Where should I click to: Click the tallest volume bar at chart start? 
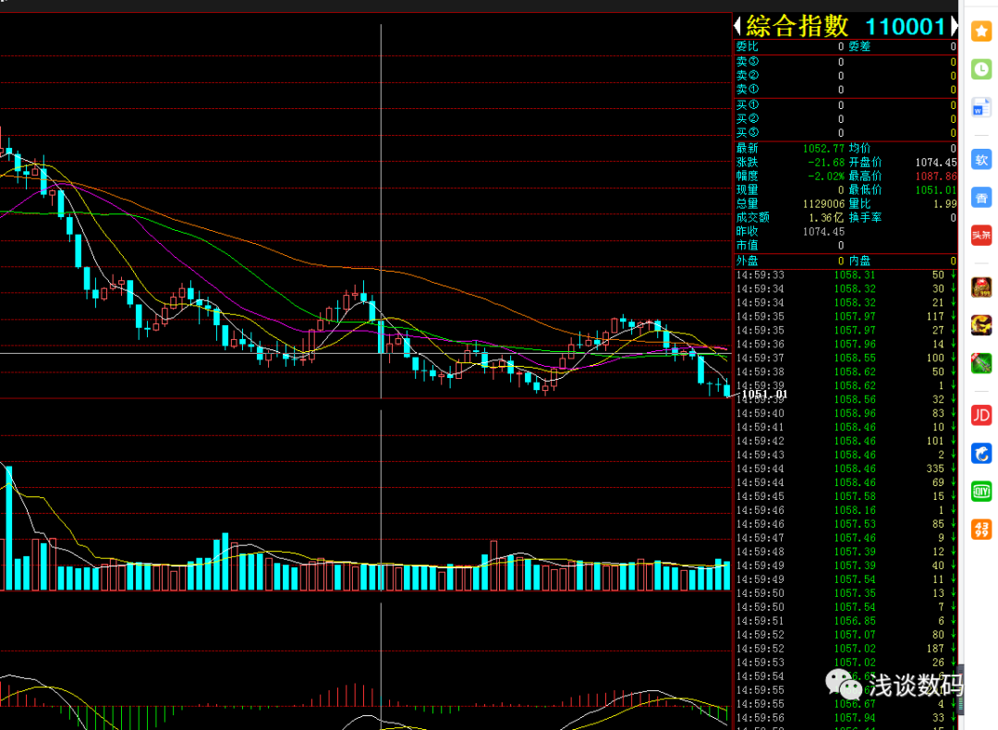pyautogui.click(x=9, y=529)
